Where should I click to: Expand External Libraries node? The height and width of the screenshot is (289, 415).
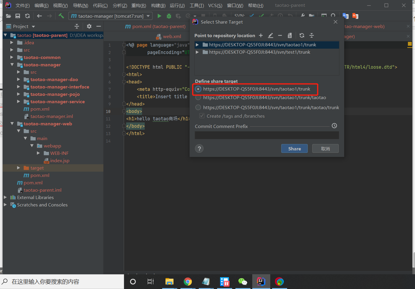coord(5,197)
